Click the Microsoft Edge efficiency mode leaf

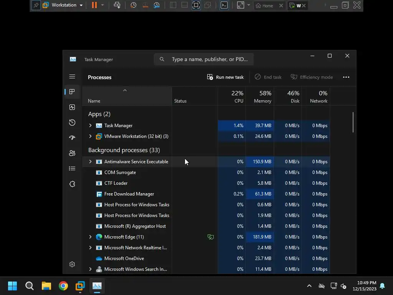[x=211, y=237]
